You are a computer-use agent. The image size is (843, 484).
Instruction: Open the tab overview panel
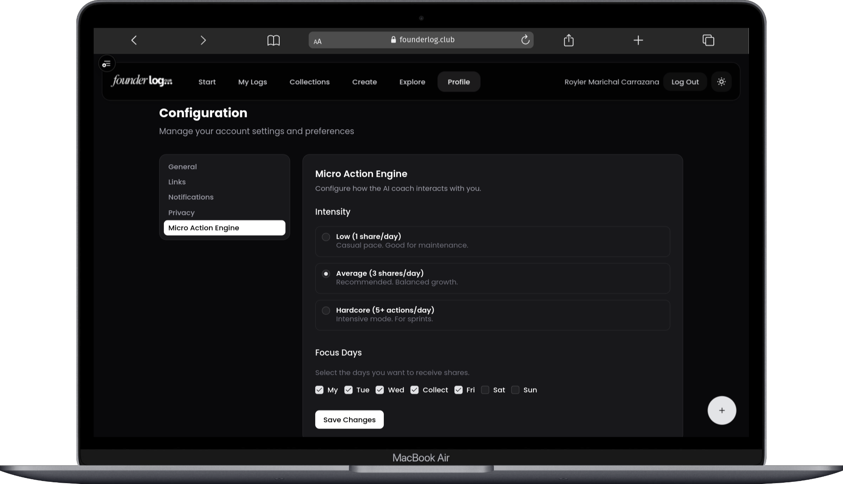(x=708, y=40)
